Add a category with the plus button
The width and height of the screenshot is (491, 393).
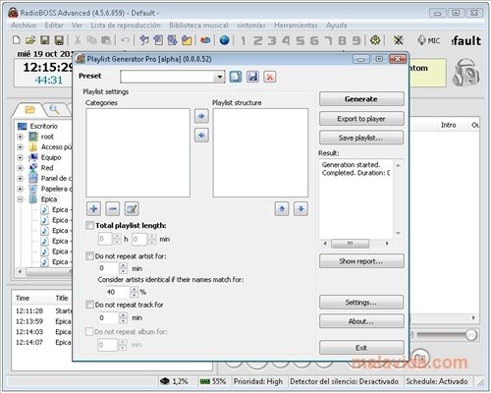pos(93,208)
